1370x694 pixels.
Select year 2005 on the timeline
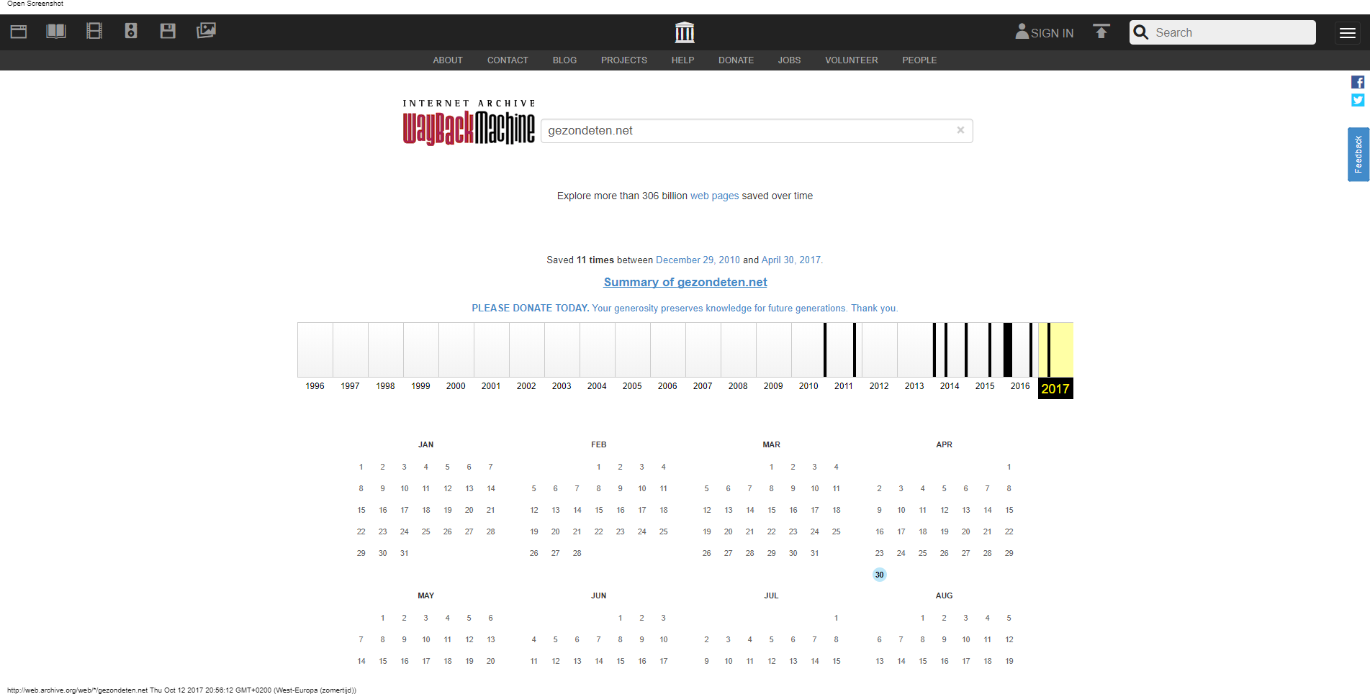click(632, 386)
